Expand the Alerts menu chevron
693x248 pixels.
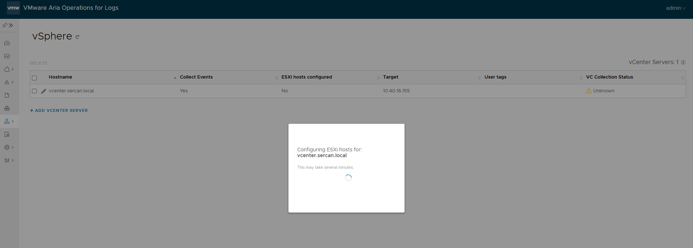point(13,82)
